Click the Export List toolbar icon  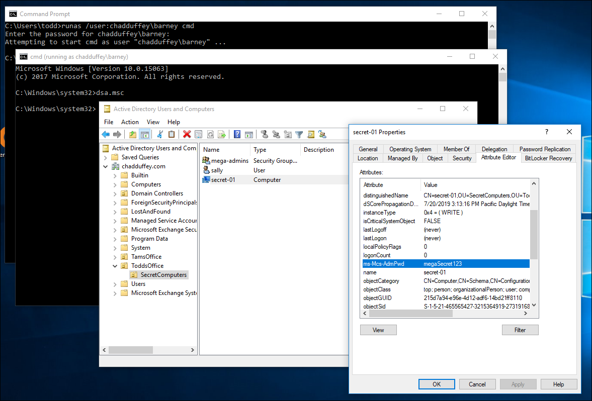tap(222, 134)
